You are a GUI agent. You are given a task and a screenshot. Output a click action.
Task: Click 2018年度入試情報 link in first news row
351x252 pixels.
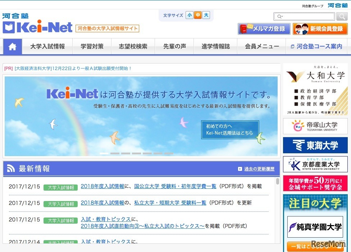coord(102,186)
